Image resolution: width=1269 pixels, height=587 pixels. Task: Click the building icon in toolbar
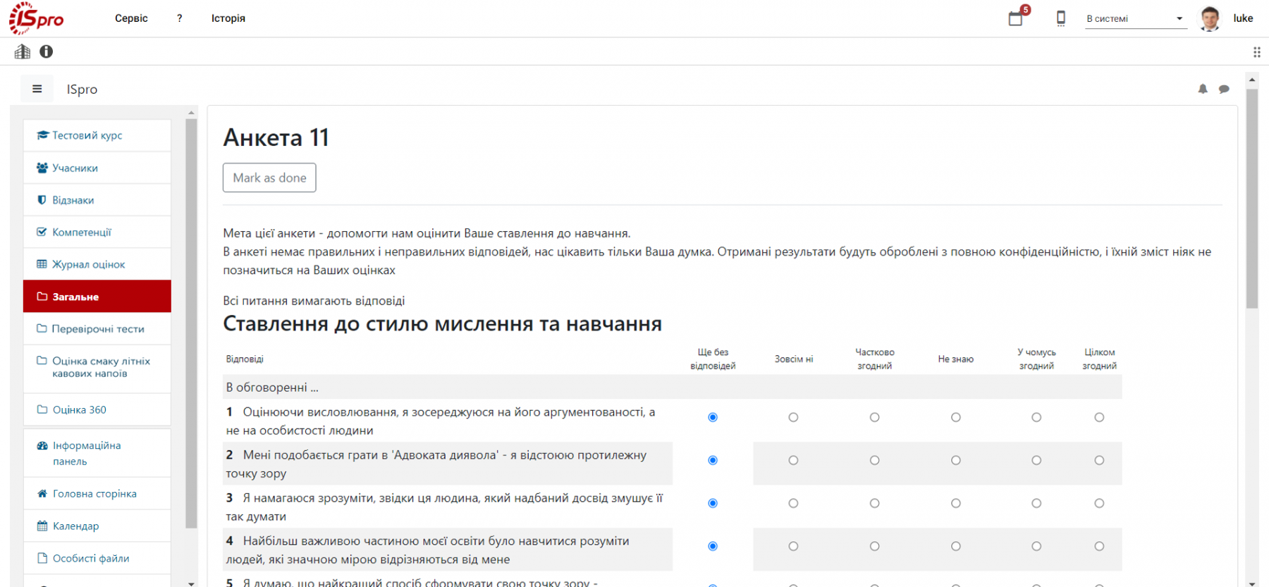23,51
